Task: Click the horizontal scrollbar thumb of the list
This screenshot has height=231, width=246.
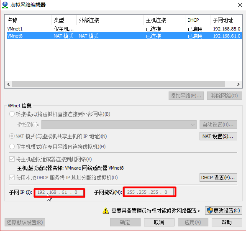Action: [119, 84]
